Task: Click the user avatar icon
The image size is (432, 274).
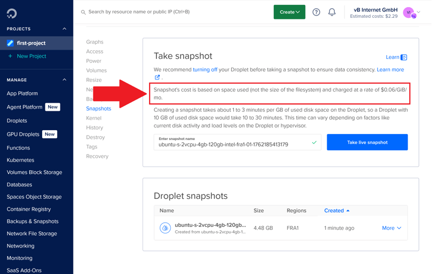Action: coord(409,12)
